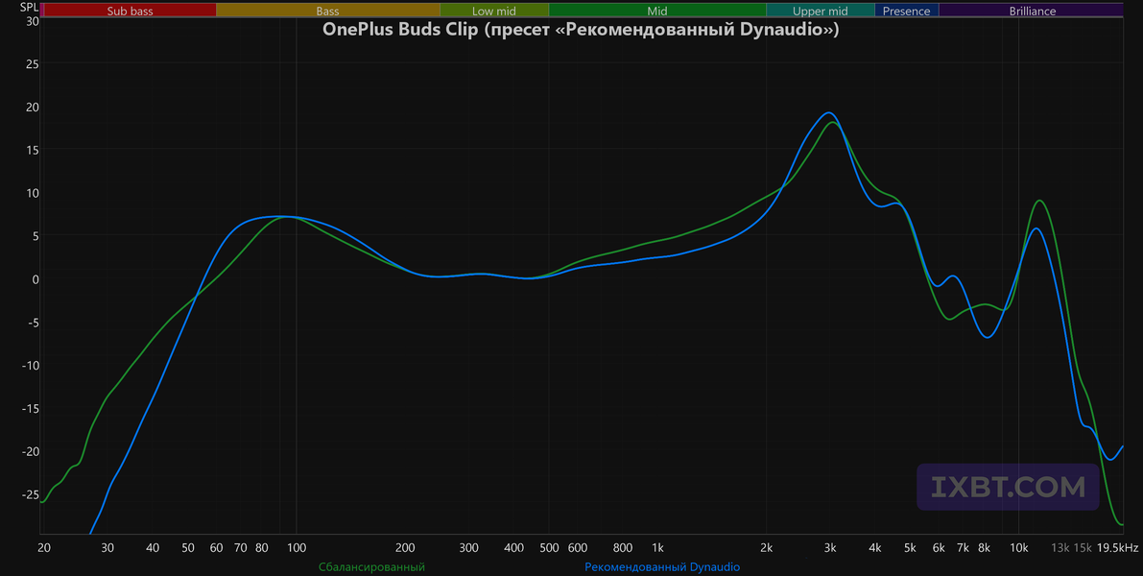Click the 0 value on the SPL axis

tap(35, 278)
